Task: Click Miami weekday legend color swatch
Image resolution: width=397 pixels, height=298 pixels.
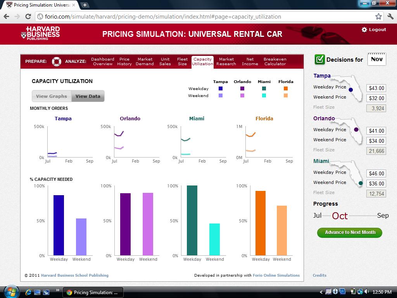Action: coord(264,88)
